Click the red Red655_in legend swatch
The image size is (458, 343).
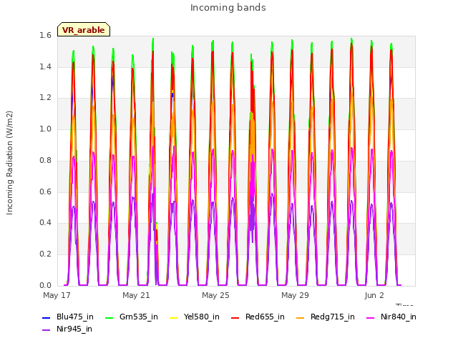pyautogui.click(x=235, y=317)
